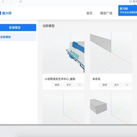The image size is (137, 137).
Task: Open the 模型广场 navigation item
Action: tap(106, 13)
